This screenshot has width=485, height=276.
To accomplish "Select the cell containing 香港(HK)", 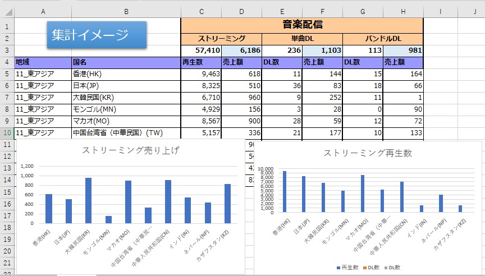I will pos(126,74).
